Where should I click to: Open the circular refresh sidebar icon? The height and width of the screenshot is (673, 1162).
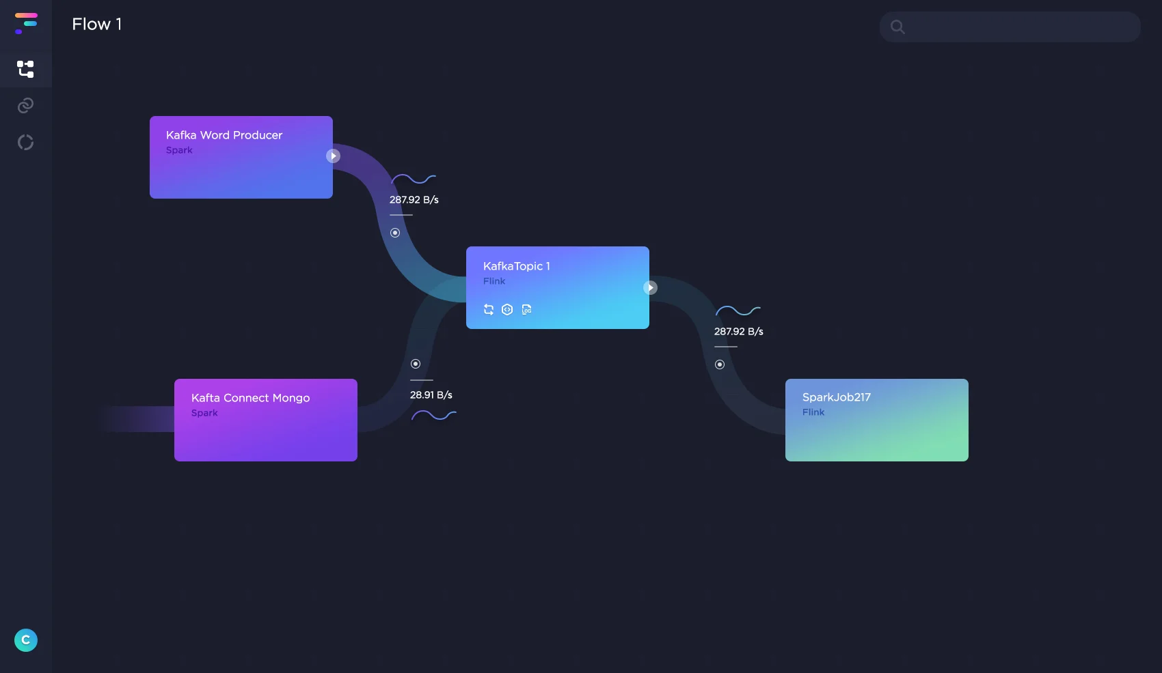click(x=25, y=142)
